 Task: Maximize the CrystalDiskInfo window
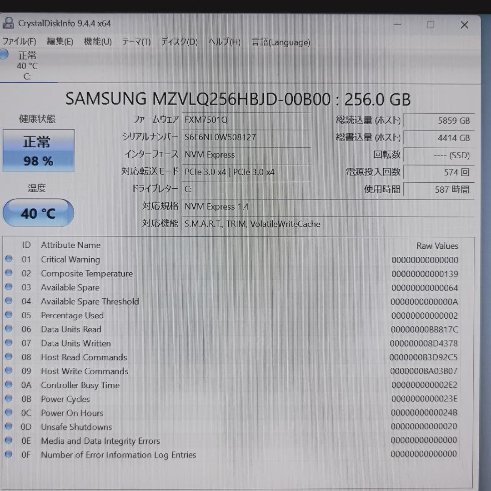coord(431,25)
